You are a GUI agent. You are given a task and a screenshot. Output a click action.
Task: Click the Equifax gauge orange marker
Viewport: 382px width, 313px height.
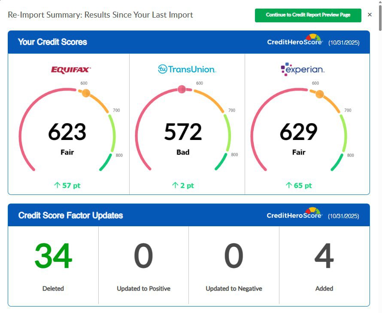click(86, 93)
